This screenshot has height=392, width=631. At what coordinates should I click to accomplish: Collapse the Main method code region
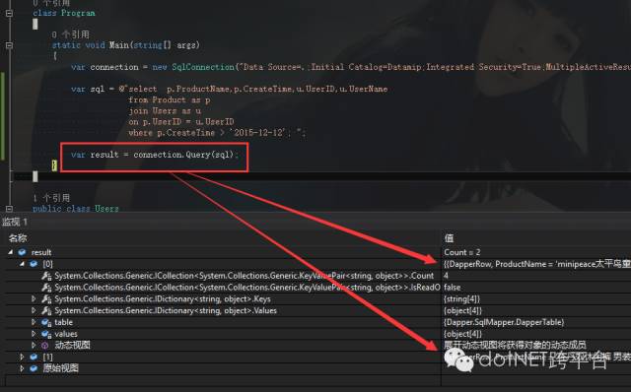9,45
